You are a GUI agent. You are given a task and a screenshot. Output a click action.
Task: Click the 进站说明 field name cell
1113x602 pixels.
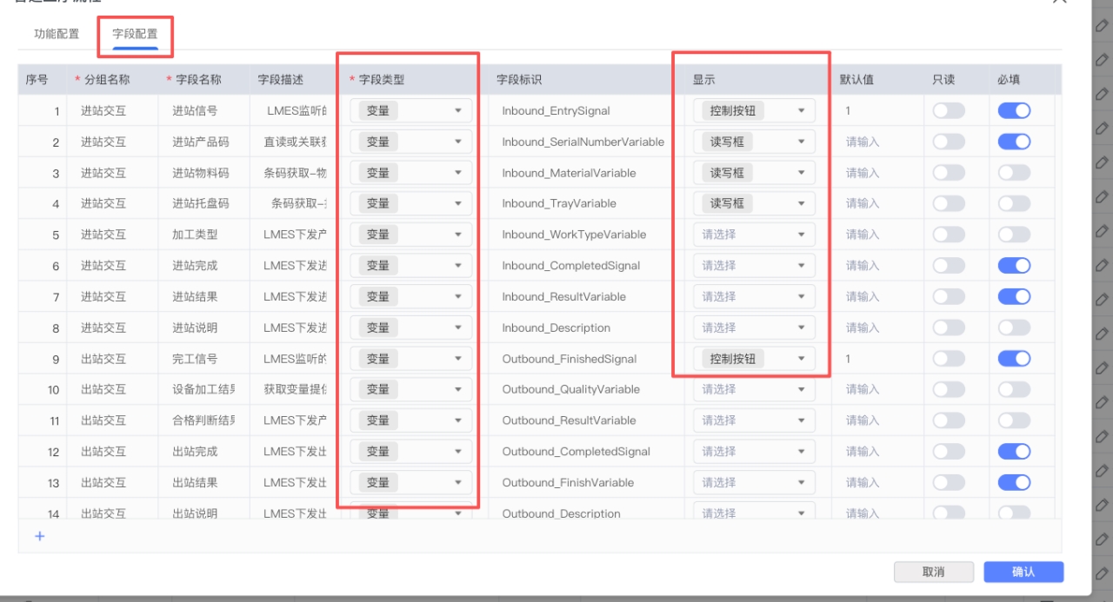coord(195,327)
